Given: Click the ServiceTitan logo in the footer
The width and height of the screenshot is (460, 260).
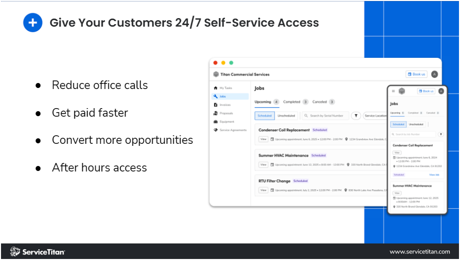Looking at the screenshot, I should coord(37,252).
